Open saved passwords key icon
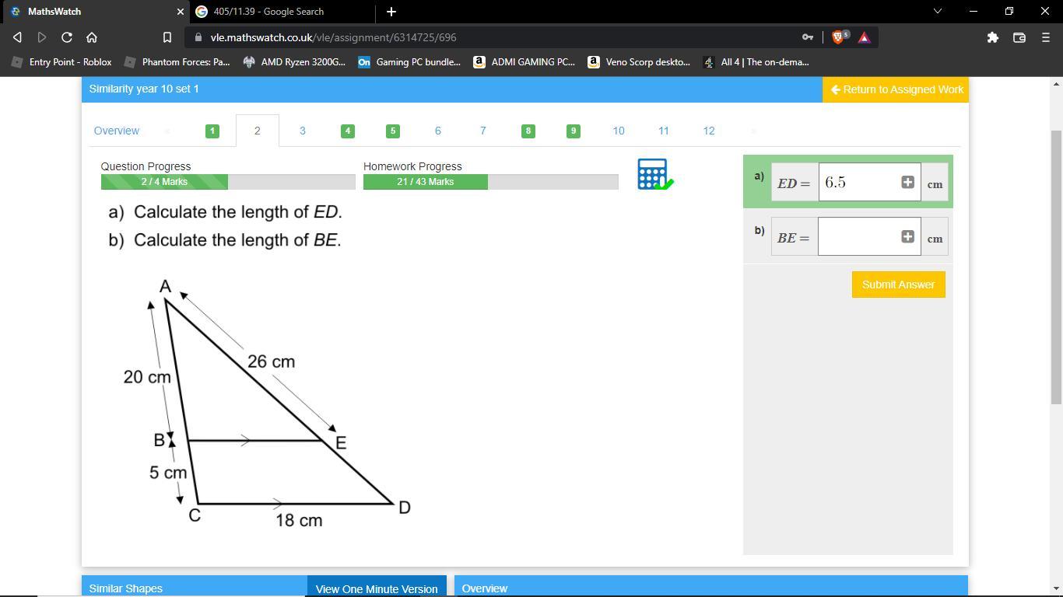The height and width of the screenshot is (597, 1063). pos(808,37)
